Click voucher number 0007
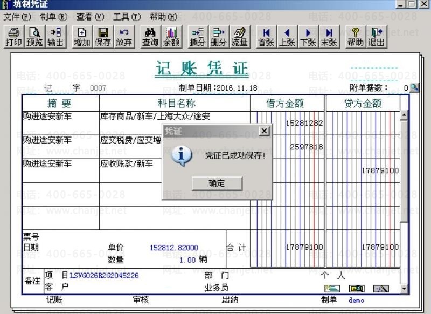Viewport: 431px width, 314px height. [x=98, y=88]
